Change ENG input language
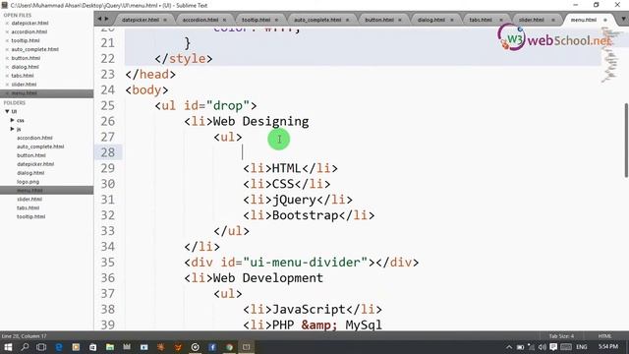629x354 pixels. [582, 347]
